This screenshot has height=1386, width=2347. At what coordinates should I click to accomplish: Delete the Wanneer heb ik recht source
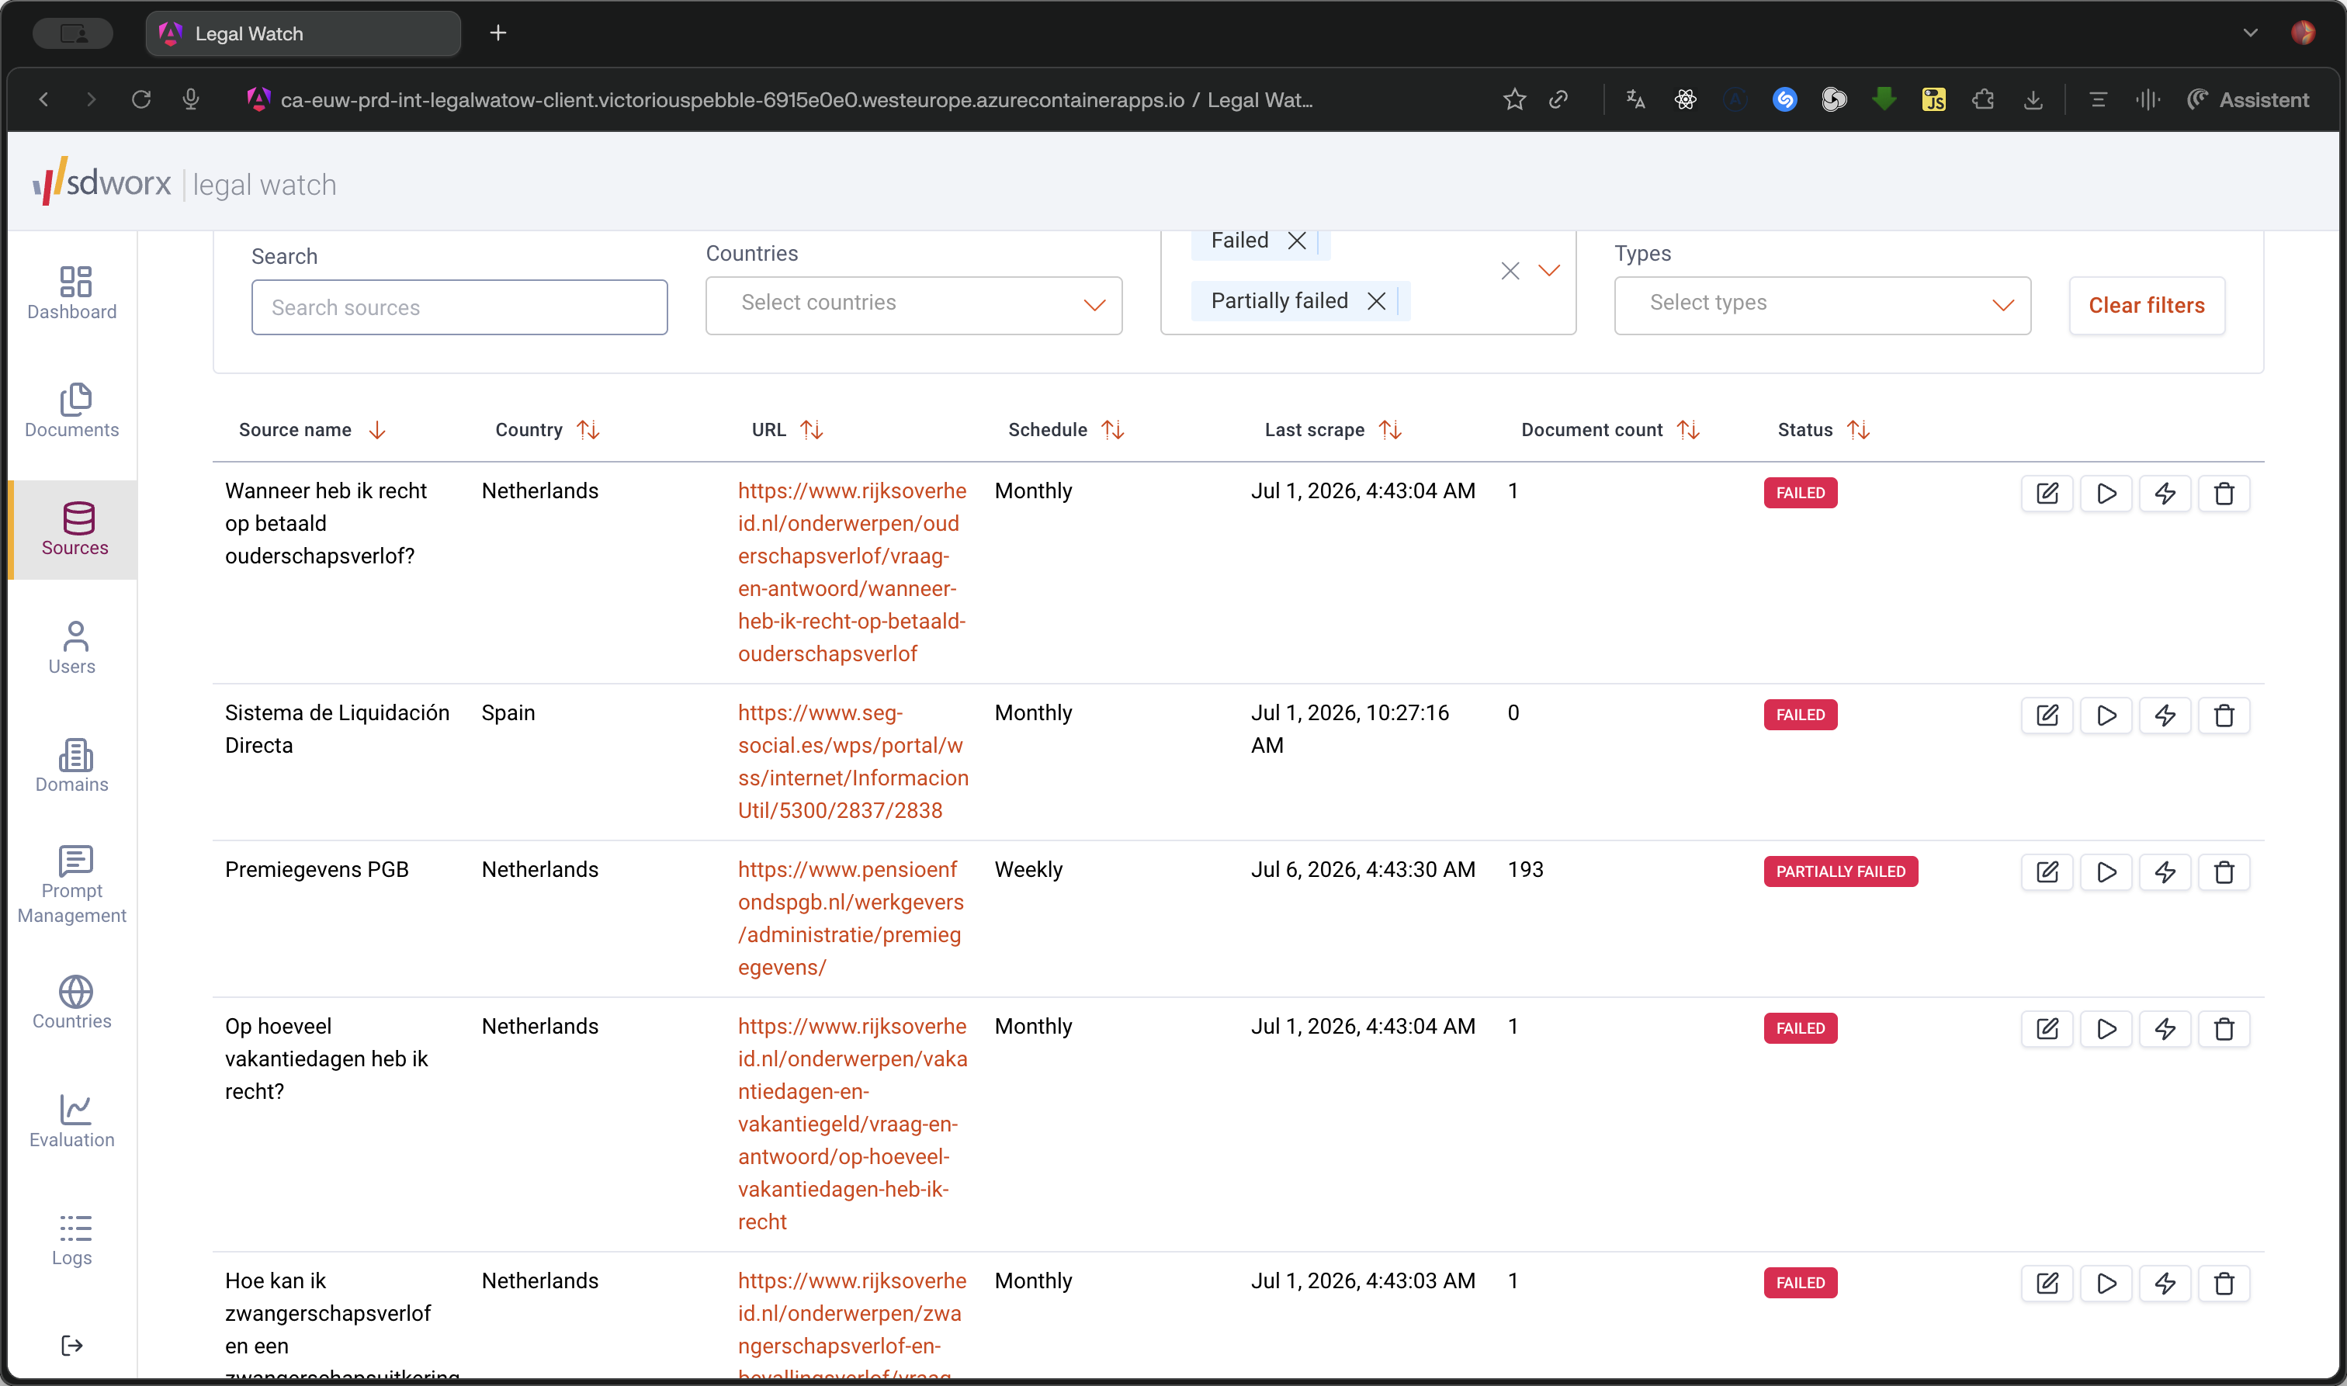2223,493
